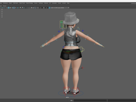Toggle the safe action overlay icon
Viewport: 136px width, 102px height.
(2, 8)
